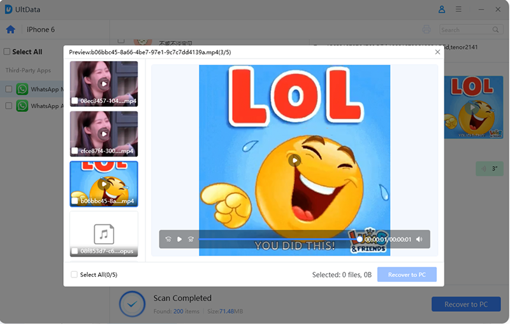Click the magnifier icon in search box

pos(495,29)
